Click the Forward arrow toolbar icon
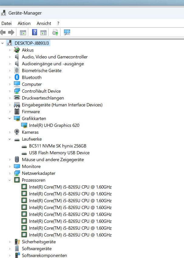 (11, 33)
